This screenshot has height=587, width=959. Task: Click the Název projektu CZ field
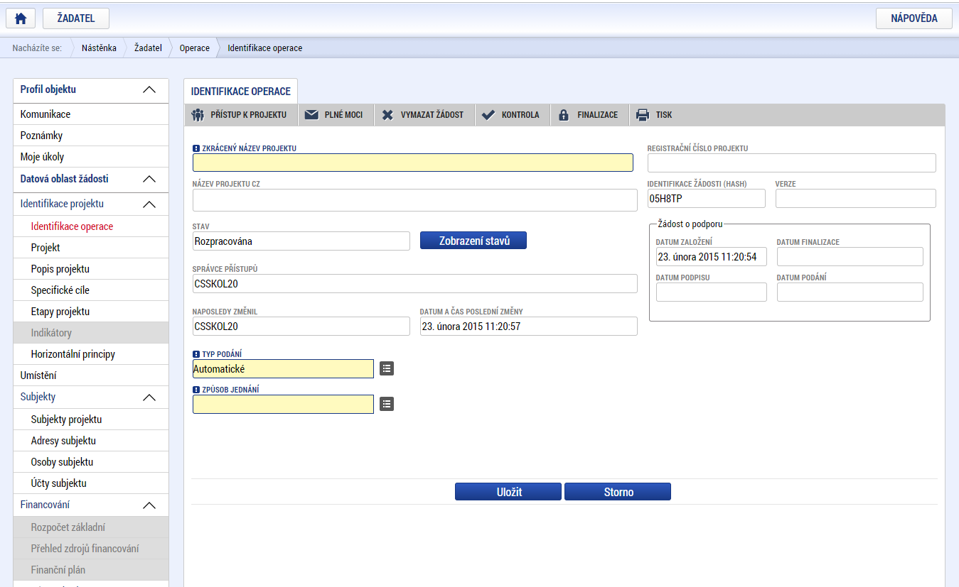[415, 200]
